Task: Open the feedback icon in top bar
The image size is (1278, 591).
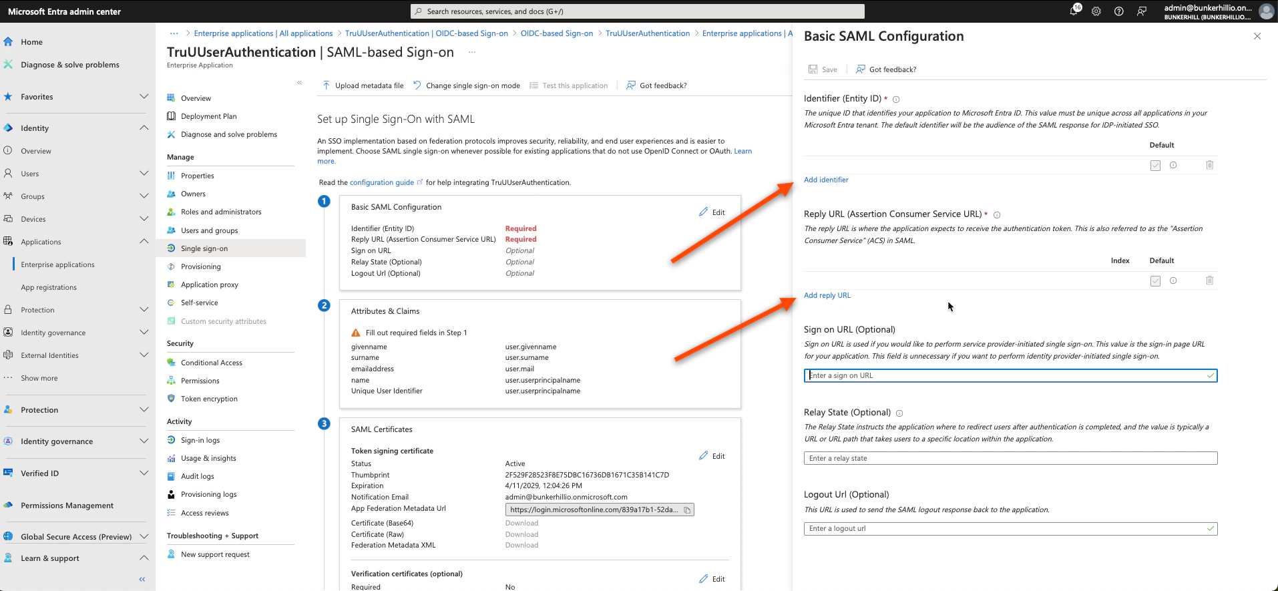Action: 1142,11
